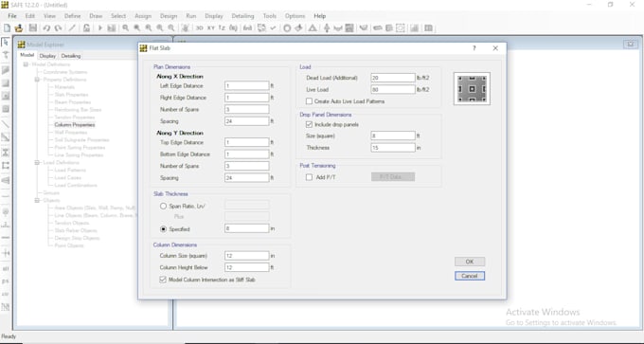The image size is (644, 344).
Task: Toggle Model Column Intersection as Stiff Slab
Action: [163, 280]
